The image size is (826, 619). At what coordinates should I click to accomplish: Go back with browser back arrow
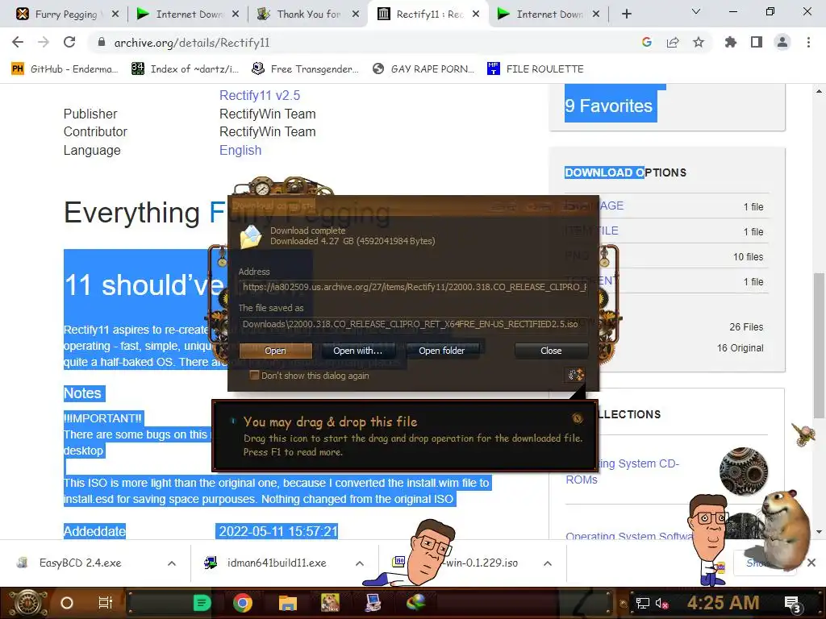[18, 42]
